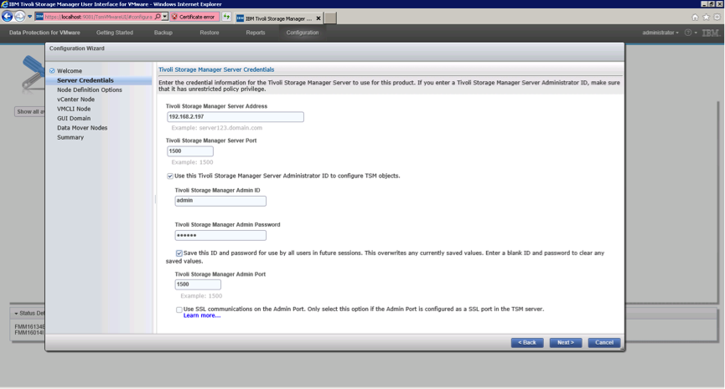
Task: Open the Backup menu tab
Action: tap(163, 33)
